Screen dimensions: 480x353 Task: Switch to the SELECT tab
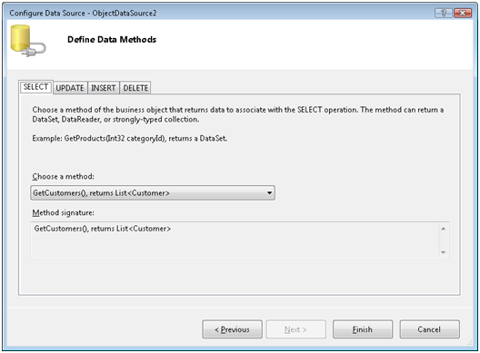click(35, 87)
